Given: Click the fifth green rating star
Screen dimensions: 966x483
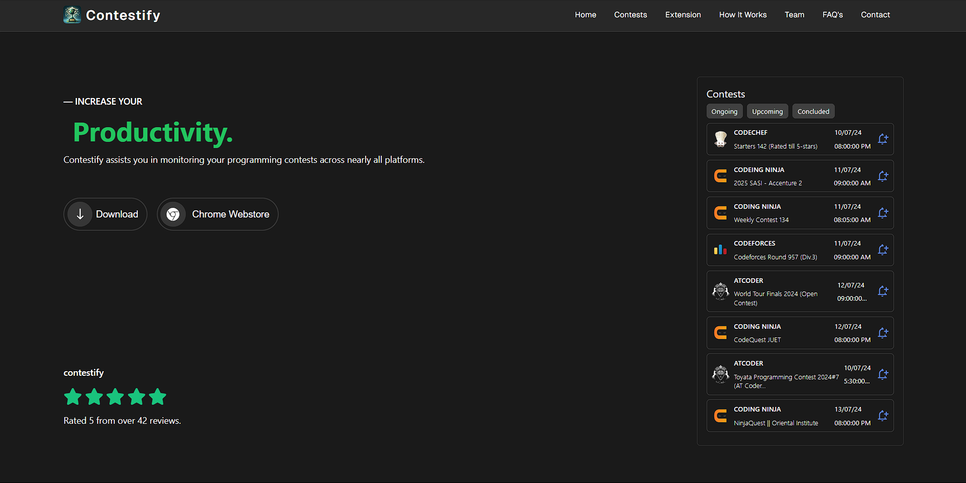Looking at the screenshot, I should (158, 397).
